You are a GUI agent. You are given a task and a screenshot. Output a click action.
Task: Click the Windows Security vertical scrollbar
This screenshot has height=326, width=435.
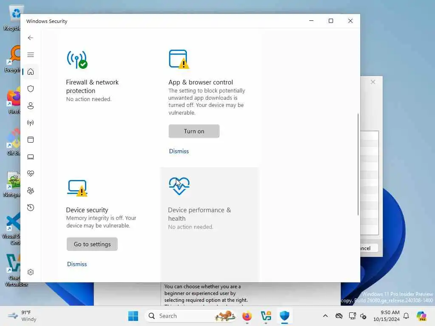pos(358,164)
